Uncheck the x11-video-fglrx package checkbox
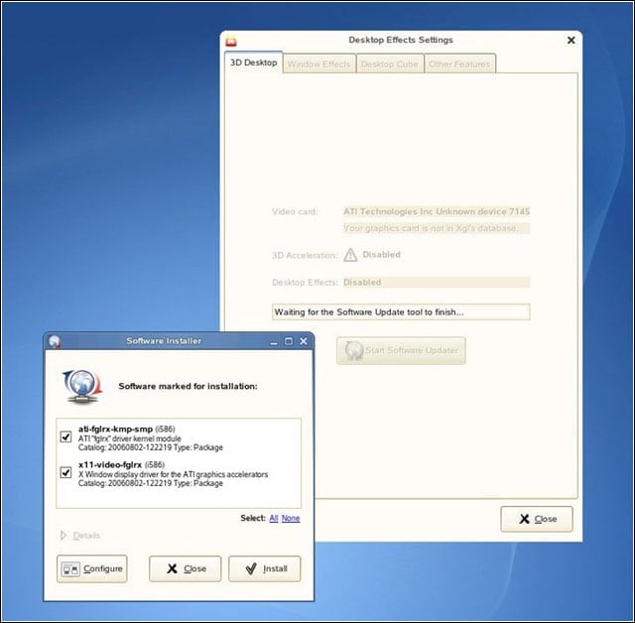 coord(65,472)
